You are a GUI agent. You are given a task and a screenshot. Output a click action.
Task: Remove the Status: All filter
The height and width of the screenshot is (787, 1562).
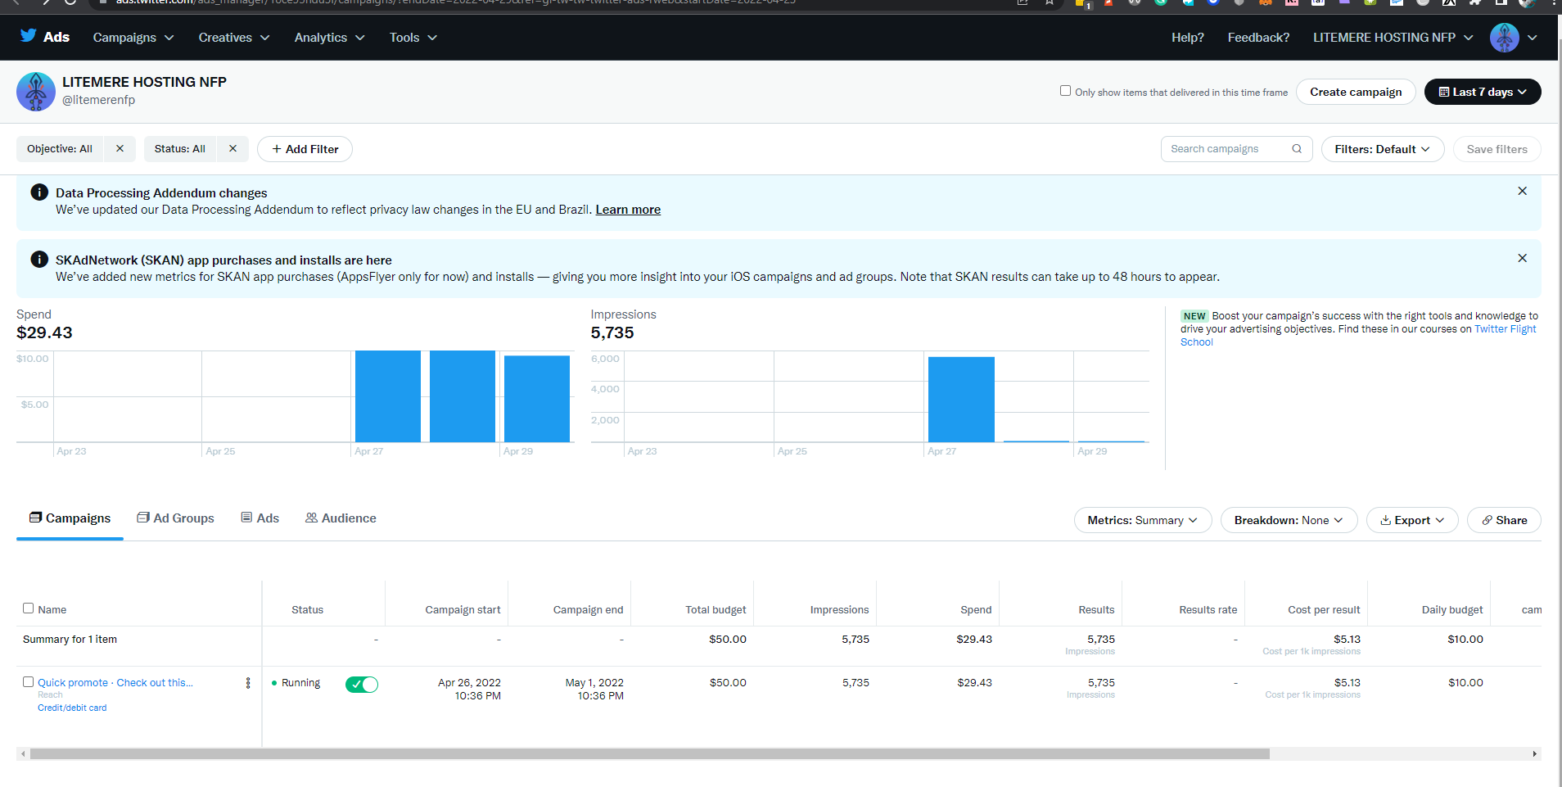pyautogui.click(x=232, y=148)
